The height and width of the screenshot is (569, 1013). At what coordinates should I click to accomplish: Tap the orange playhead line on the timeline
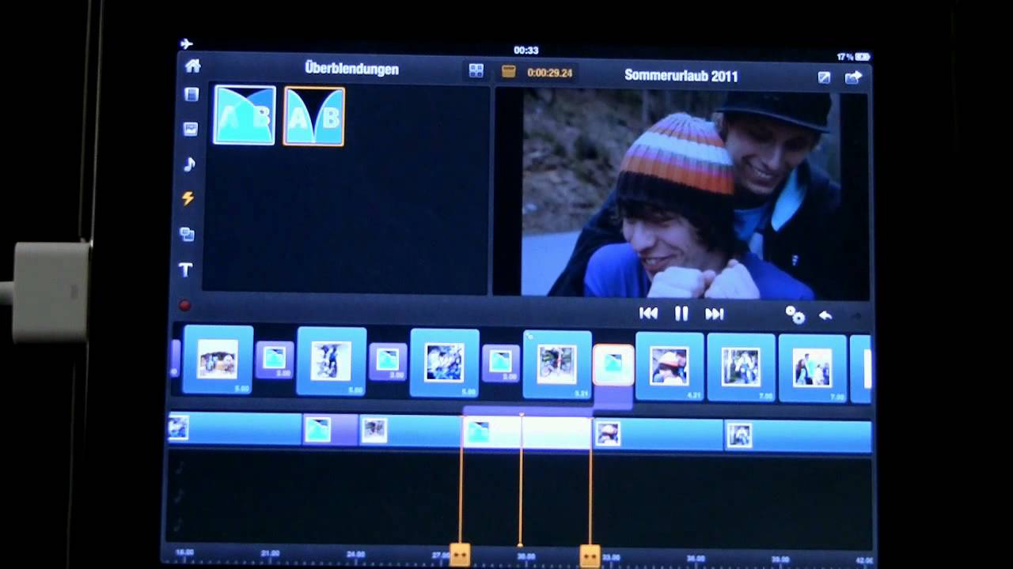point(521,478)
